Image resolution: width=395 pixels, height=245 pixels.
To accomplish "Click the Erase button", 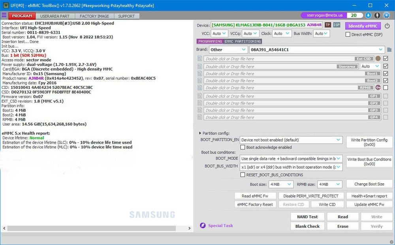I will (342, 226).
